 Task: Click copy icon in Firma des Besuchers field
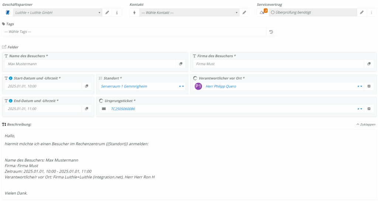click(369, 64)
